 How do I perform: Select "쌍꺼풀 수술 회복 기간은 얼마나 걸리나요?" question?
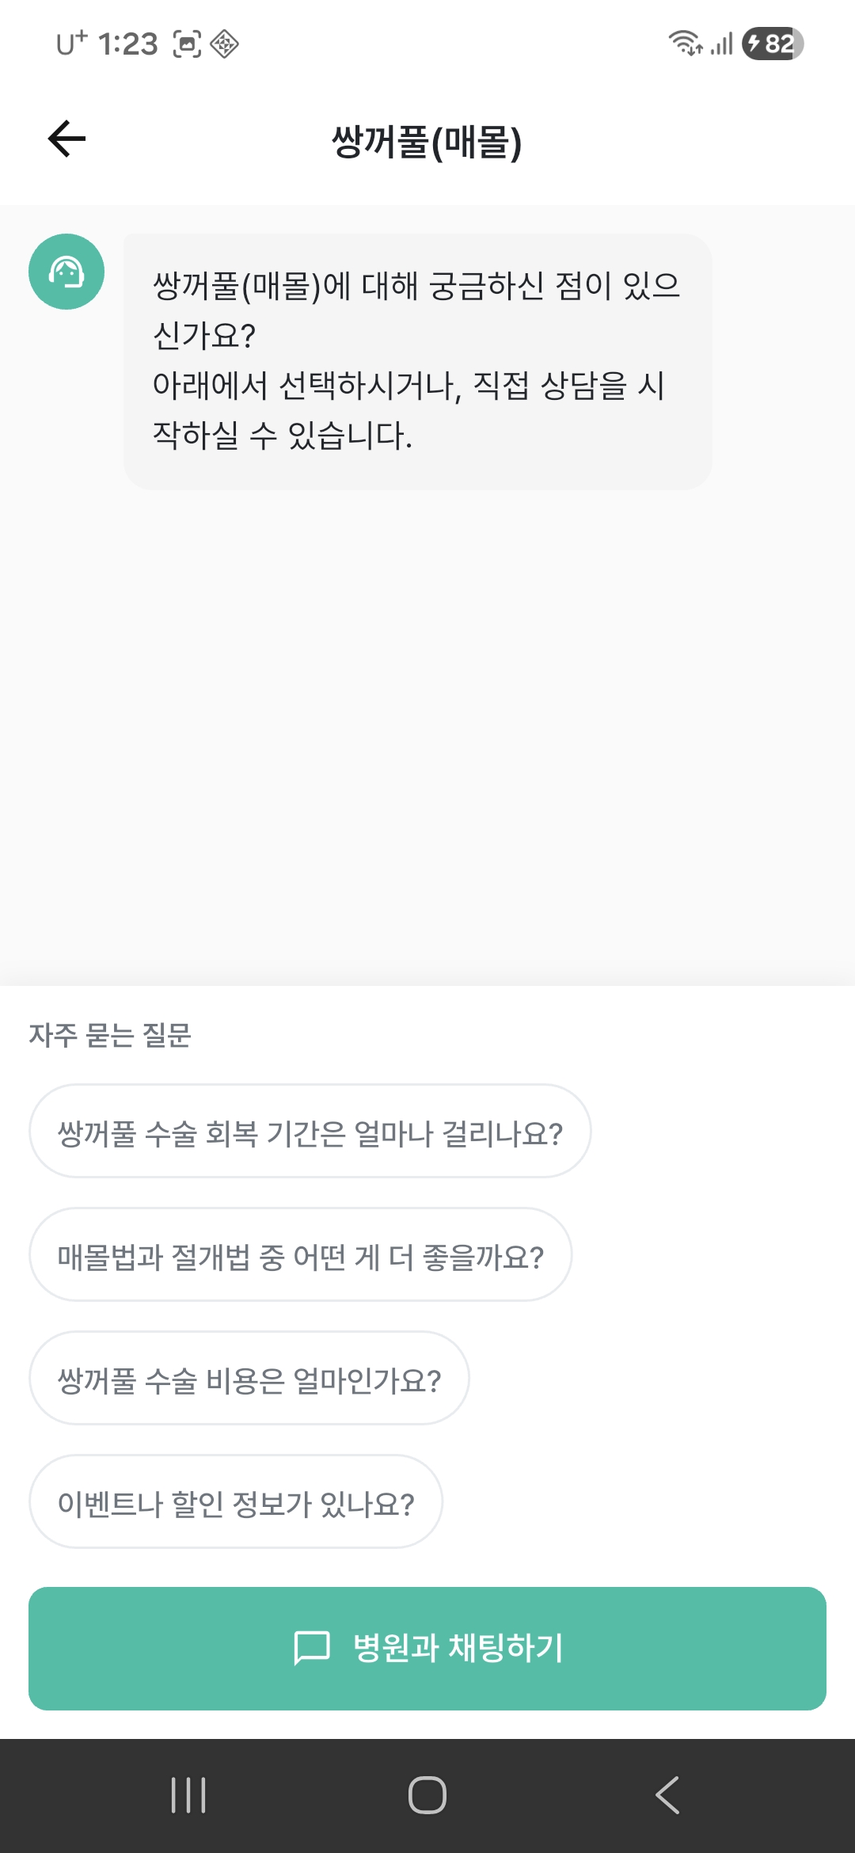310,1132
